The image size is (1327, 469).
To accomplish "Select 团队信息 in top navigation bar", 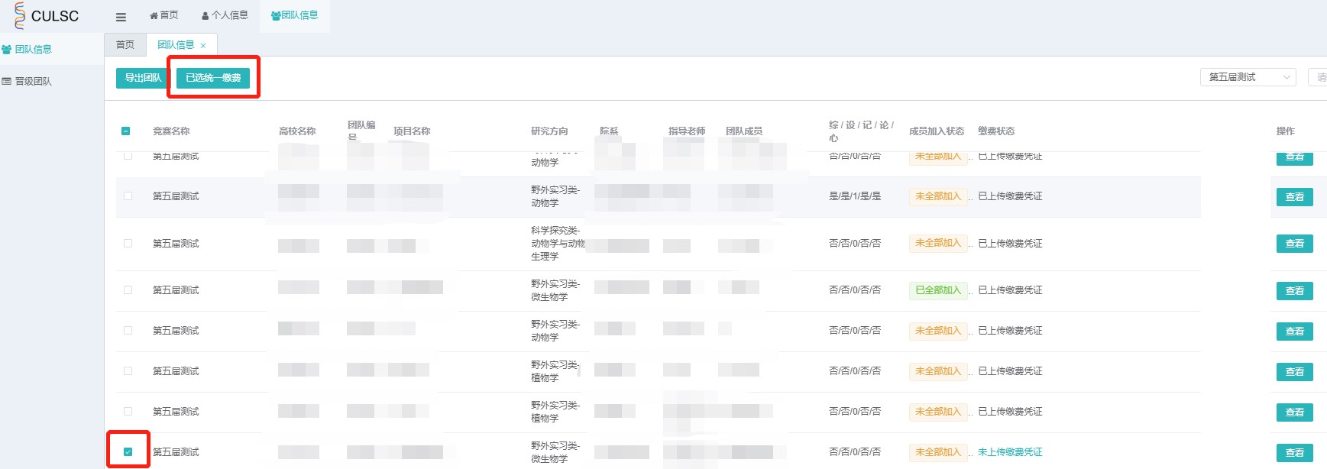I will pyautogui.click(x=295, y=15).
